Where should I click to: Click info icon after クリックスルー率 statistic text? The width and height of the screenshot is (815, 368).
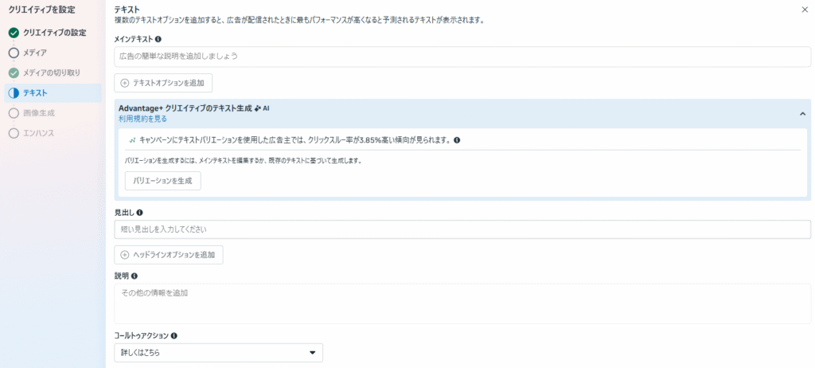point(457,140)
